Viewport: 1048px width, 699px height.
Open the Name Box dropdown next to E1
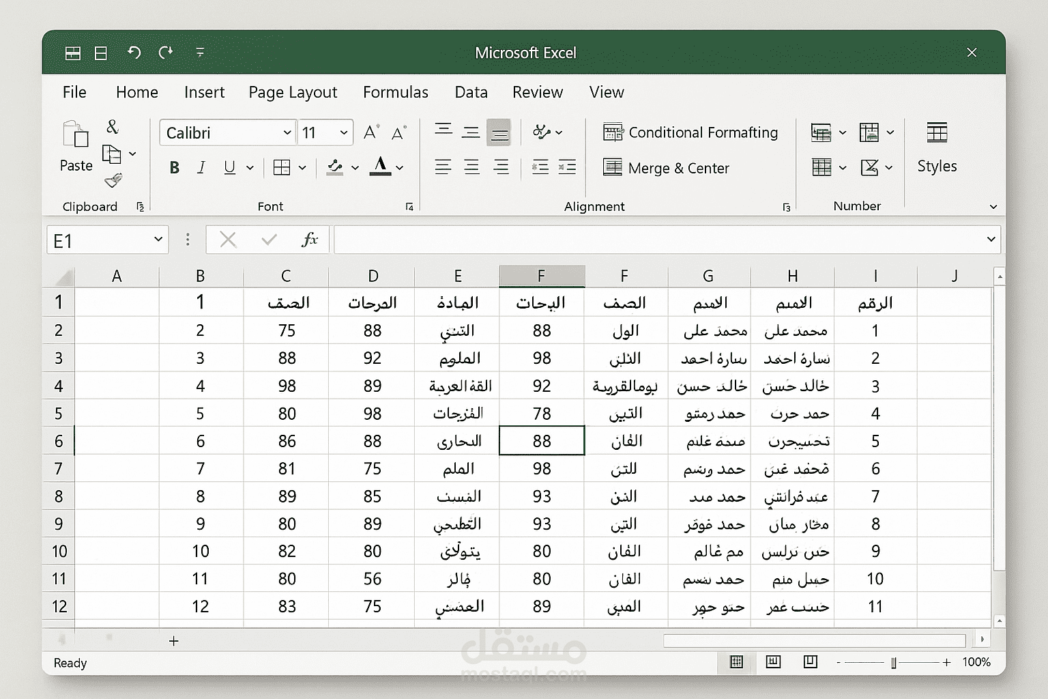point(158,240)
